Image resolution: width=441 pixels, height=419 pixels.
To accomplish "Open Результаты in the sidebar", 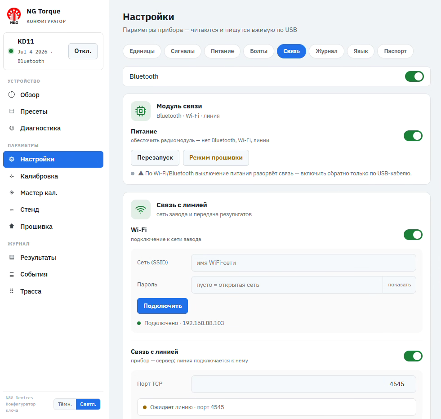I will tap(53, 258).
